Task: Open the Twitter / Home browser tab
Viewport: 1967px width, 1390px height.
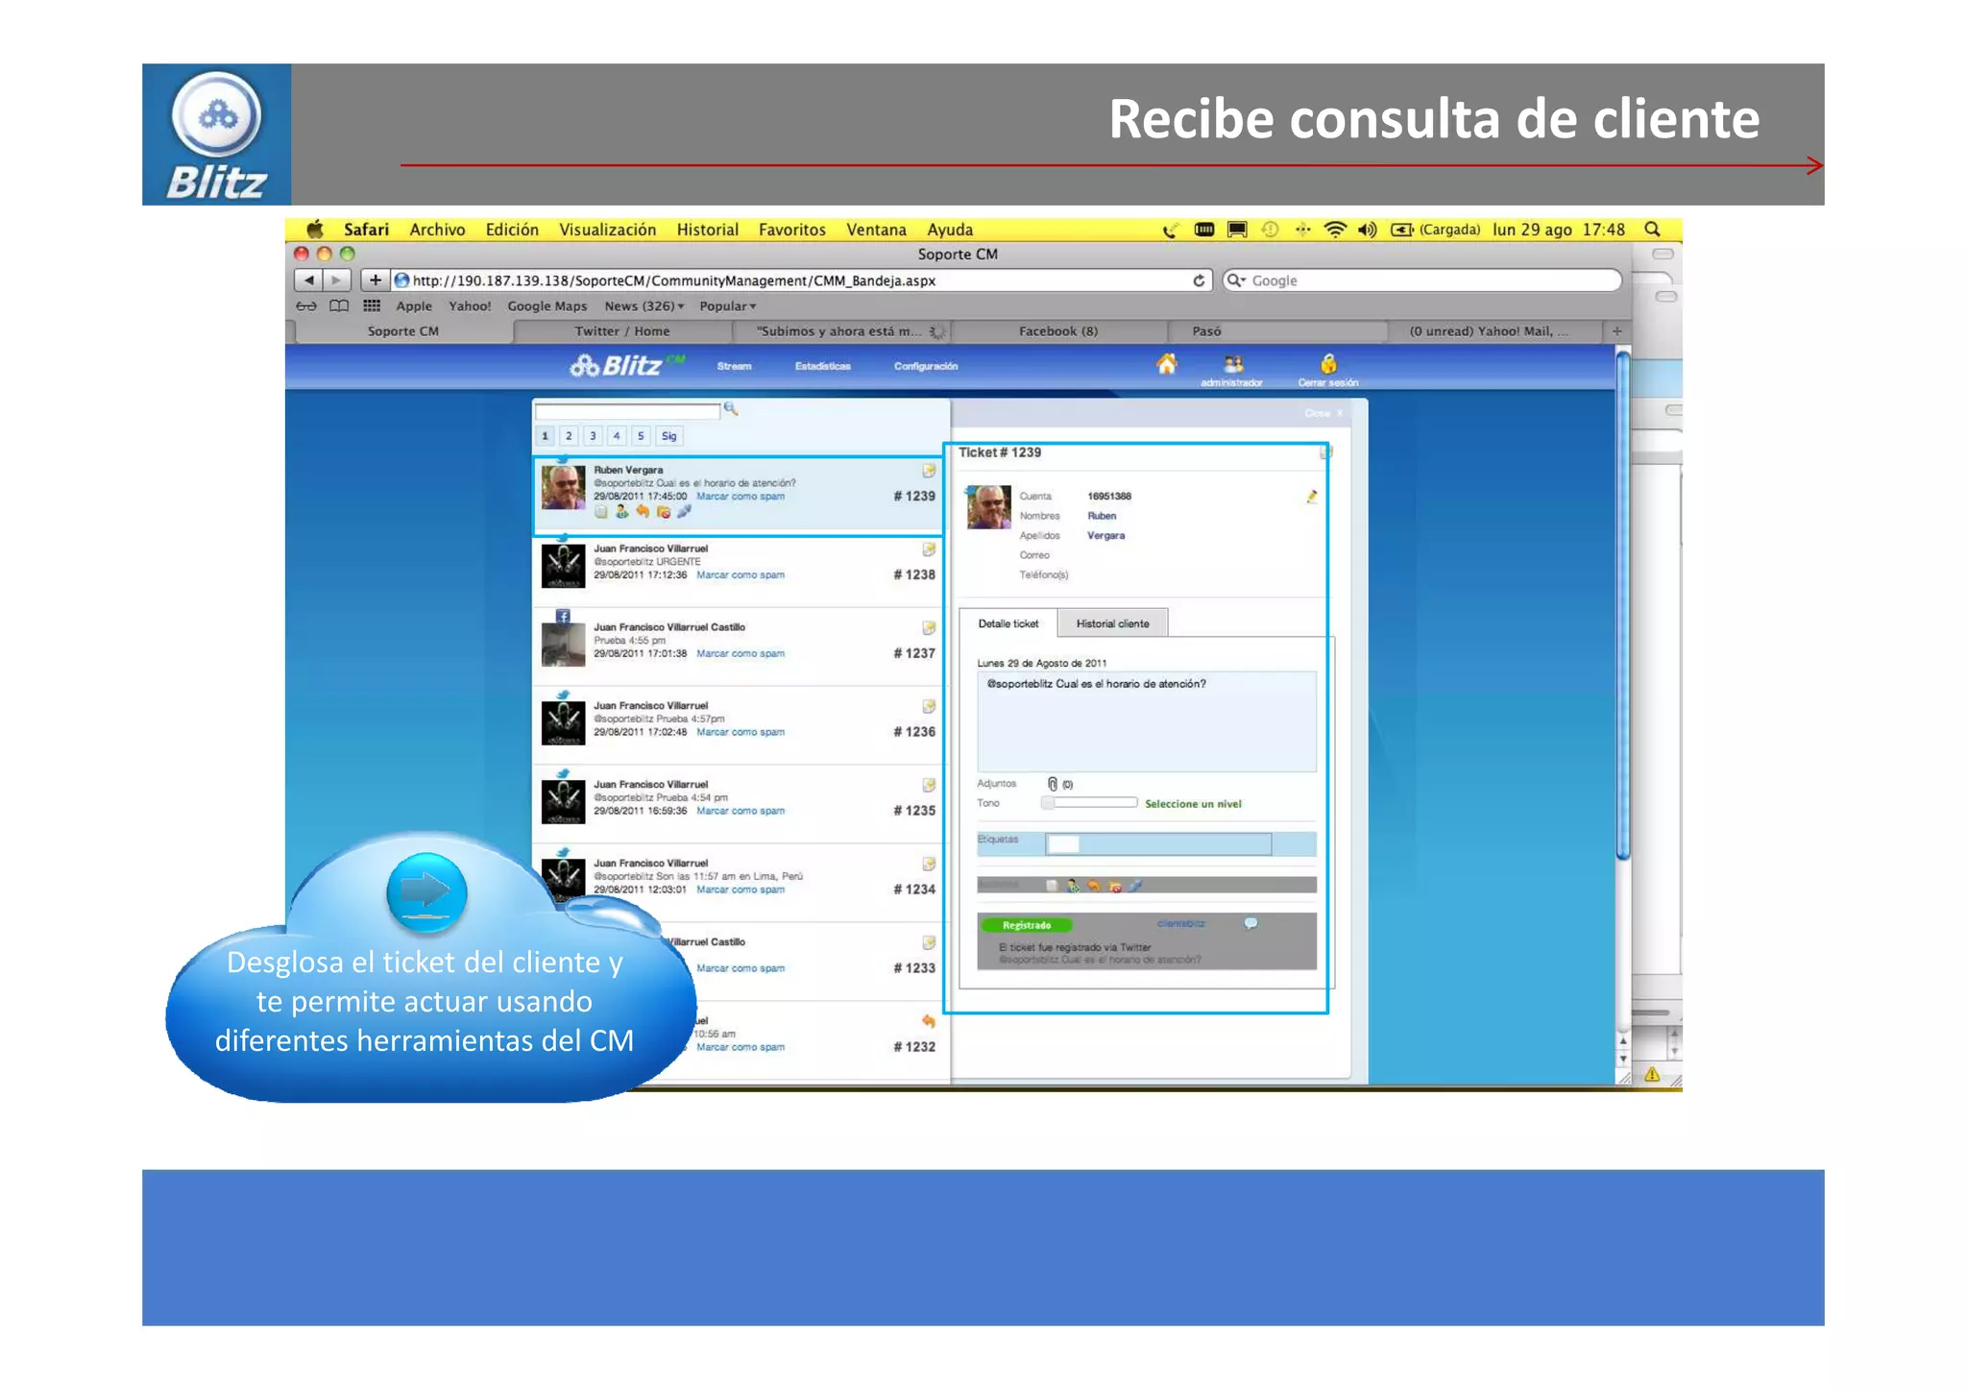Action: (x=621, y=331)
